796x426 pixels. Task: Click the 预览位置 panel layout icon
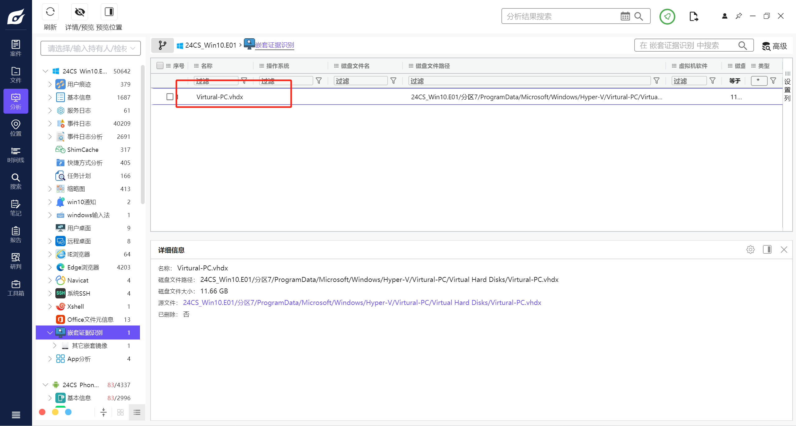pos(109,12)
